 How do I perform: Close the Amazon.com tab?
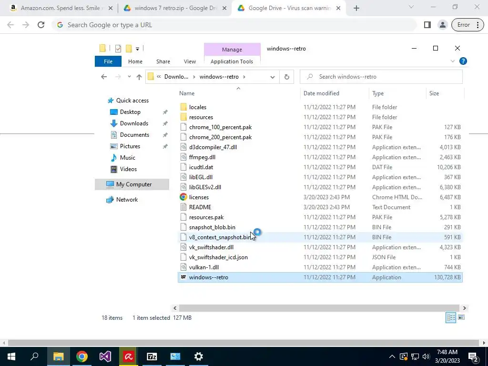(x=111, y=9)
